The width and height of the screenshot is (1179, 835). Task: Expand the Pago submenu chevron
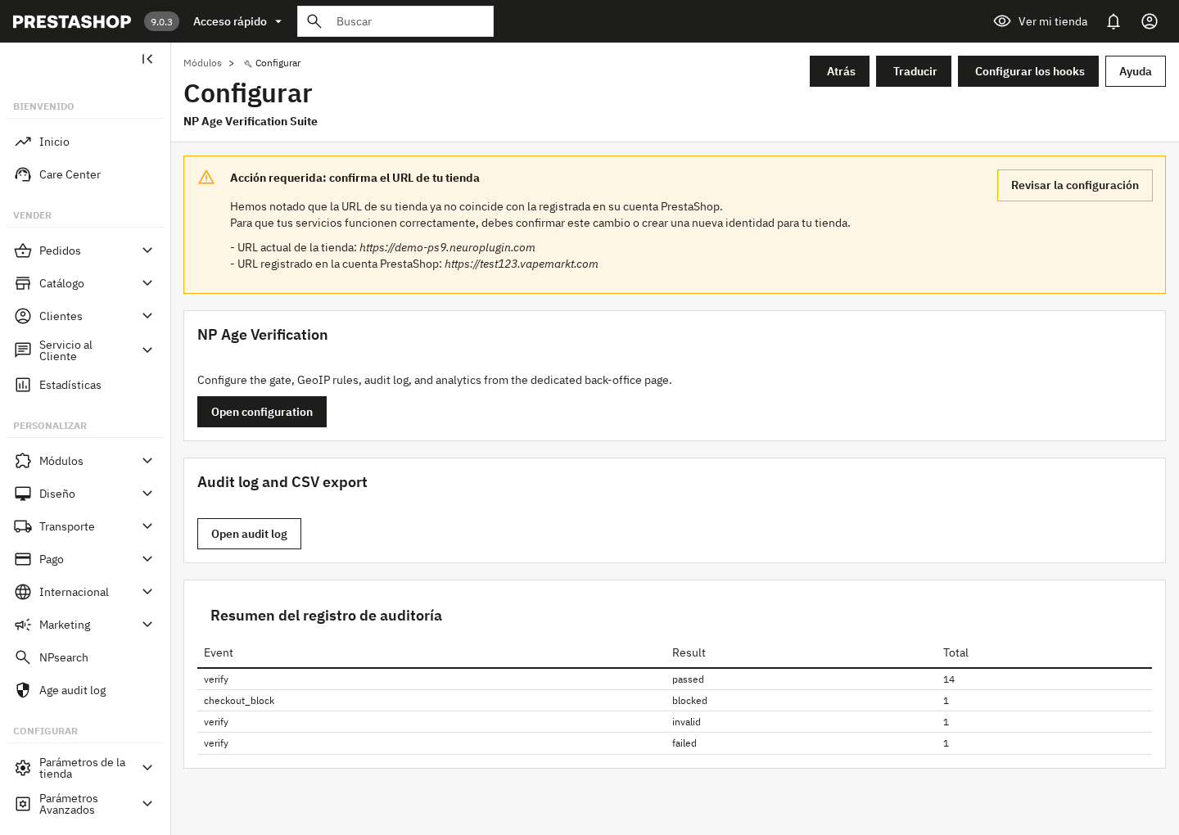click(147, 559)
